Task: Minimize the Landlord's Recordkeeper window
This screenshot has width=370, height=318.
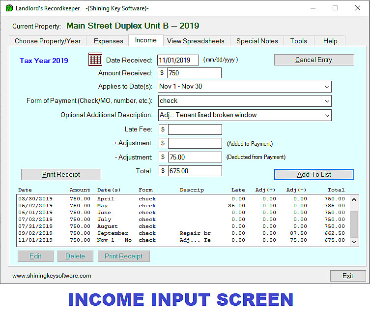Action: [x=313, y=8]
